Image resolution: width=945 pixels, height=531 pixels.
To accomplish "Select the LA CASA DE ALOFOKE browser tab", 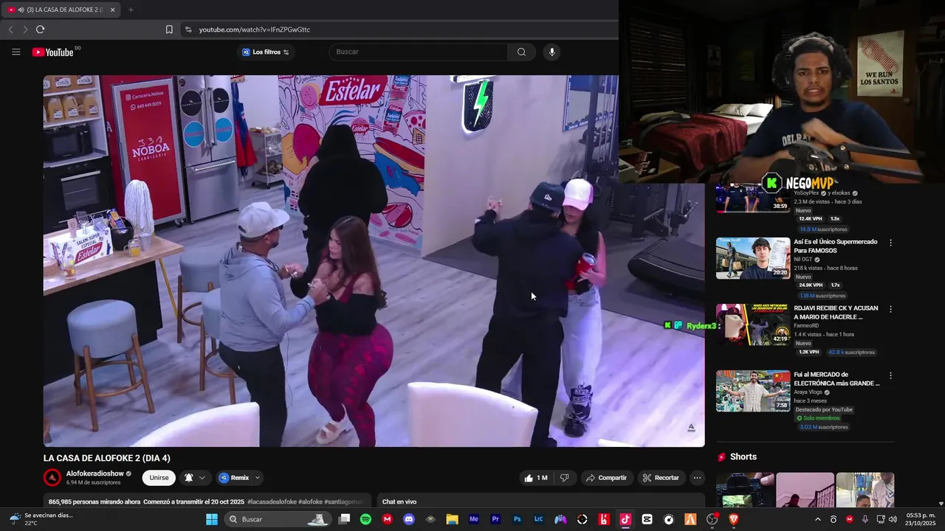I will (x=61, y=10).
